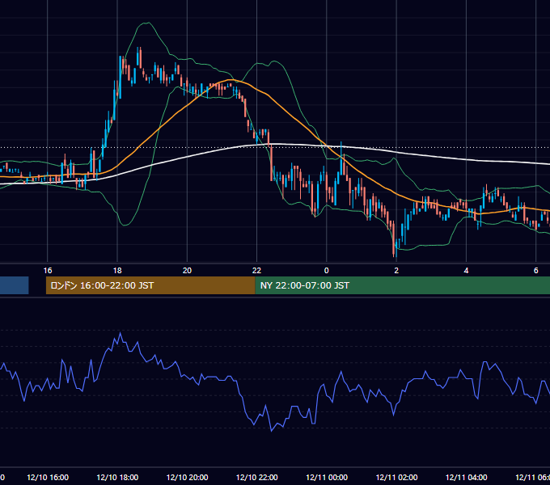550x485 pixels.
Task: Click the 12/11 04:00 time axis label
Action: [467, 477]
